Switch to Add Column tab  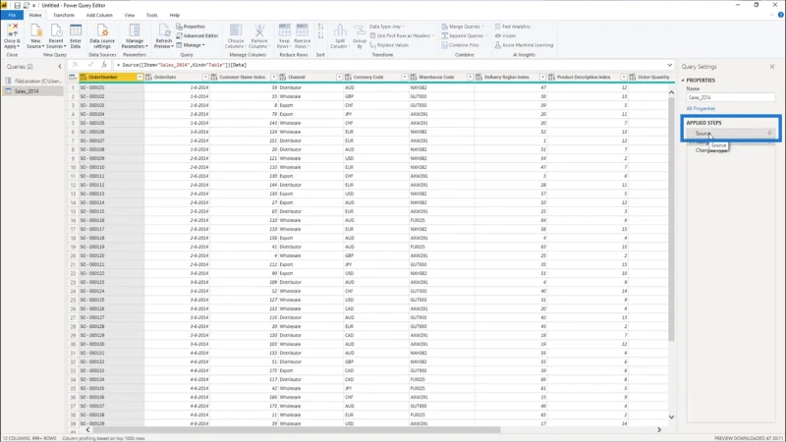point(99,15)
